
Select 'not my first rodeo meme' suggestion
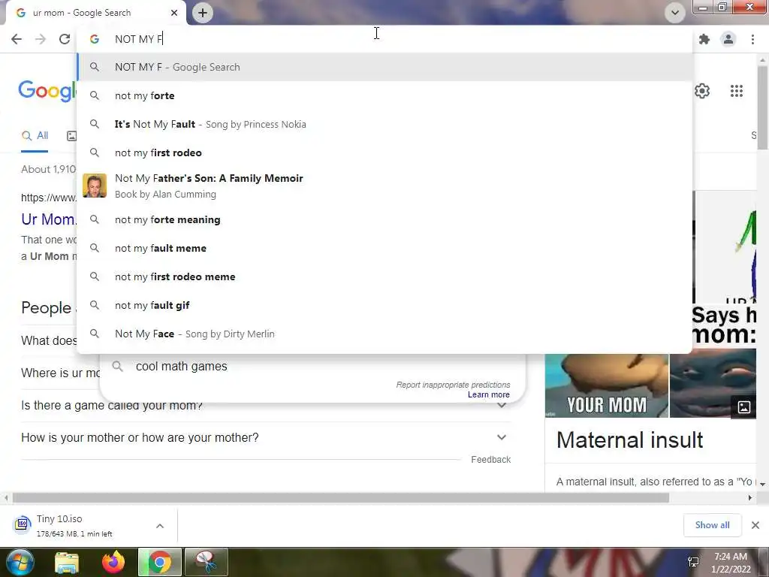pyautogui.click(x=385, y=276)
